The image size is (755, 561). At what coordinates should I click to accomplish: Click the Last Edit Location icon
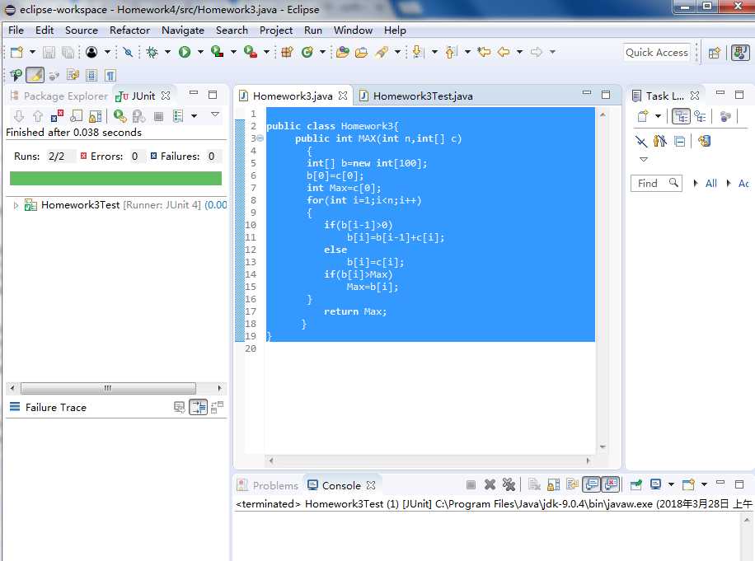pyautogui.click(x=484, y=52)
